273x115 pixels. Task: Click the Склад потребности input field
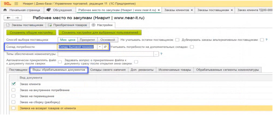click(x=77, y=47)
